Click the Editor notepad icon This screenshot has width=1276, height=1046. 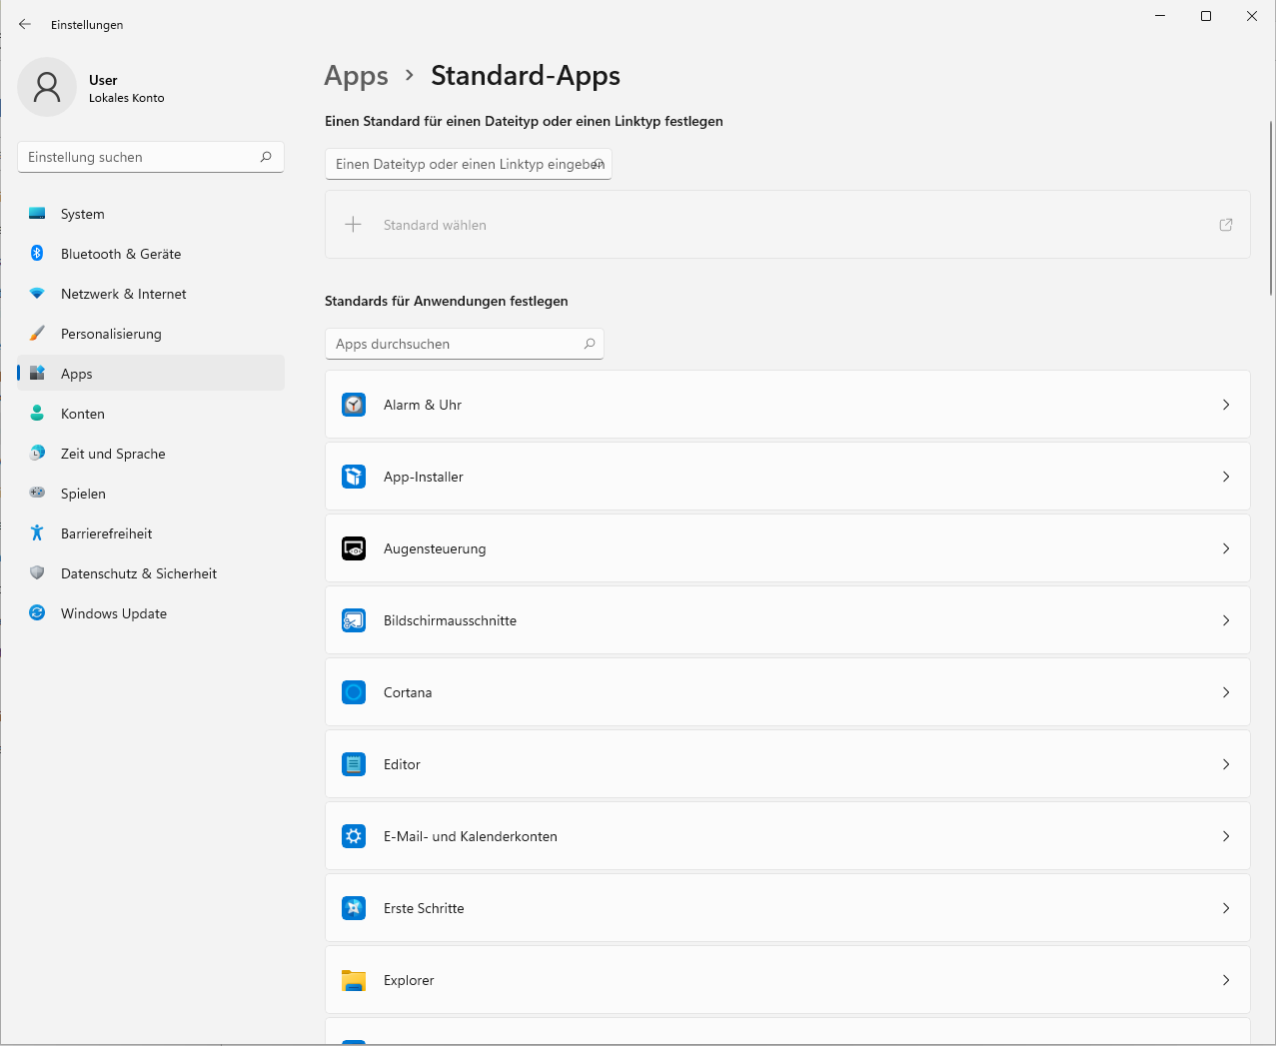click(354, 764)
